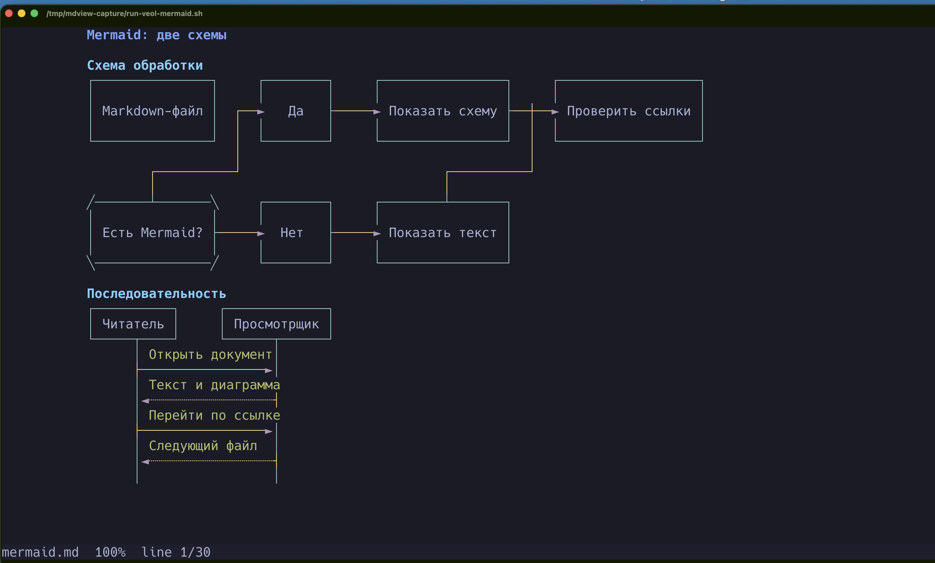Screen dimensions: 935x563
Task: Click the green zoom window button
Action: click(x=34, y=13)
